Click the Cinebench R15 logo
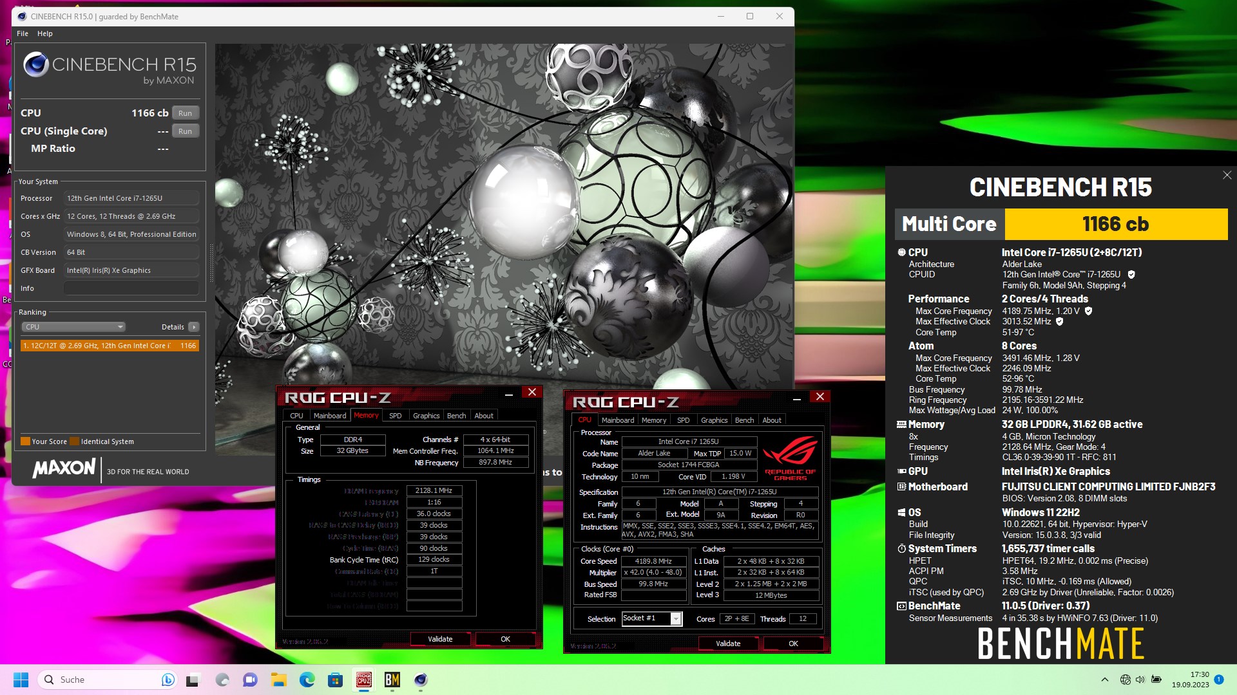Image resolution: width=1237 pixels, height=695 pixels. 110,69
